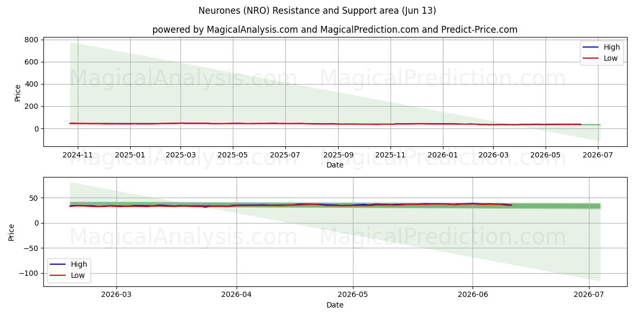Click the '2026-04' tick on the bottom chart
Image resolution: width=635 pixels, height=317 pixels.
point(237,295)
